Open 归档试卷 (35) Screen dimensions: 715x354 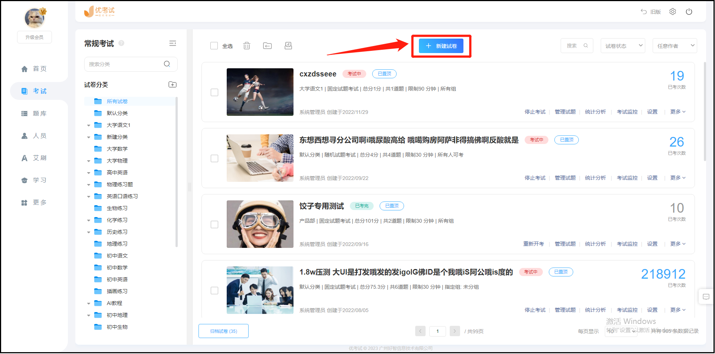(x=223, y=331)
